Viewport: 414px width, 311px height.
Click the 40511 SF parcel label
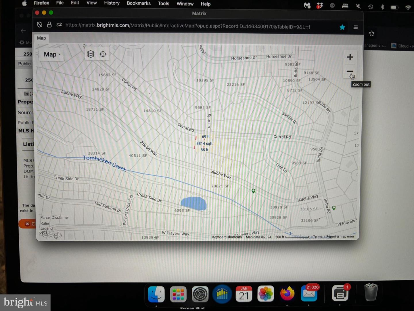138,155
